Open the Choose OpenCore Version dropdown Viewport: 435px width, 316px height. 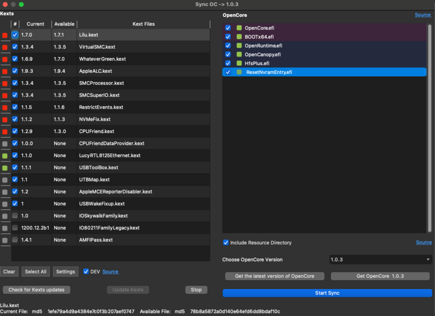point(379,261)
